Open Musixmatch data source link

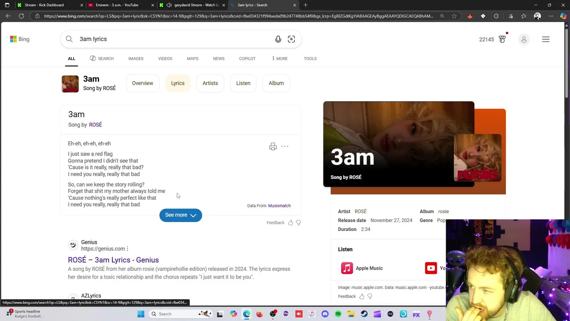pyautogui.click(x=279, y=206)
